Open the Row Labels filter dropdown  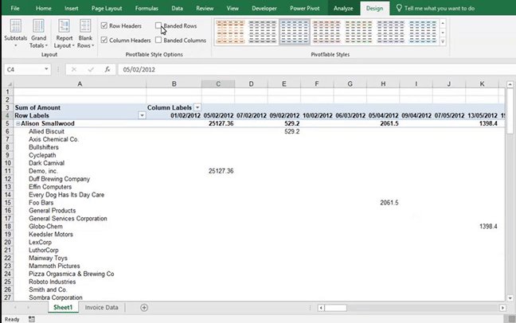[x=143, y=115]
